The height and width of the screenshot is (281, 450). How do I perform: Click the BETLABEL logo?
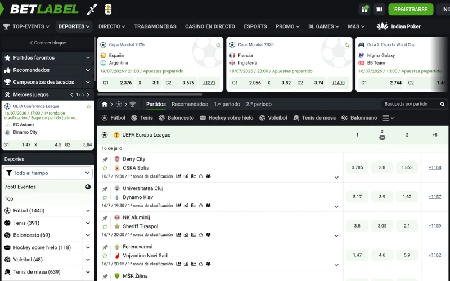(x=44, y=10)
